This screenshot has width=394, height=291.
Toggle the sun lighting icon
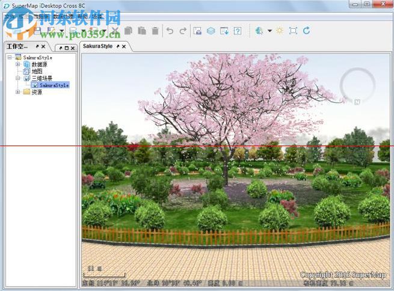pos(280,31)
